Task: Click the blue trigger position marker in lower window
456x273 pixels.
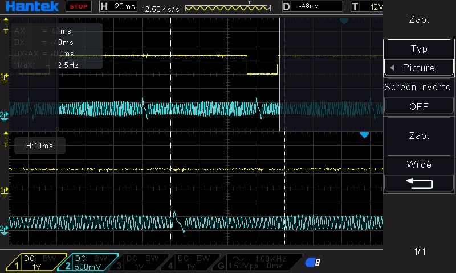Action: [364, 135]
